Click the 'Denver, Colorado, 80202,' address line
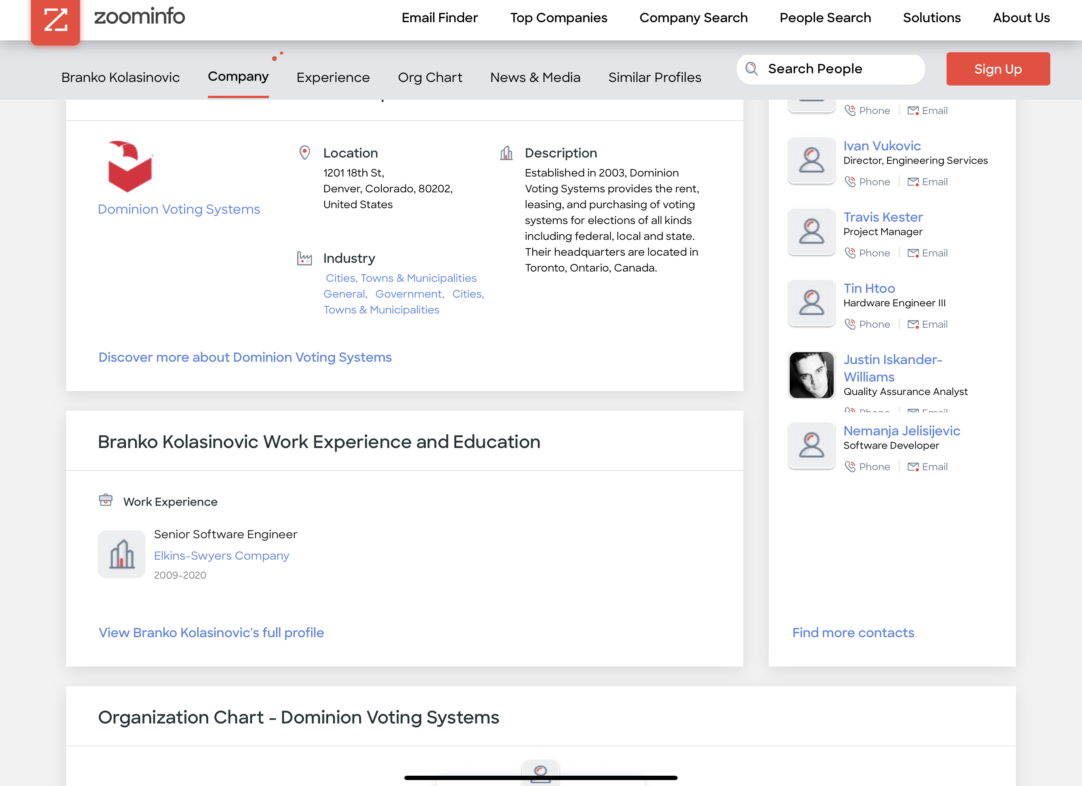 click(x=388, y=188)
